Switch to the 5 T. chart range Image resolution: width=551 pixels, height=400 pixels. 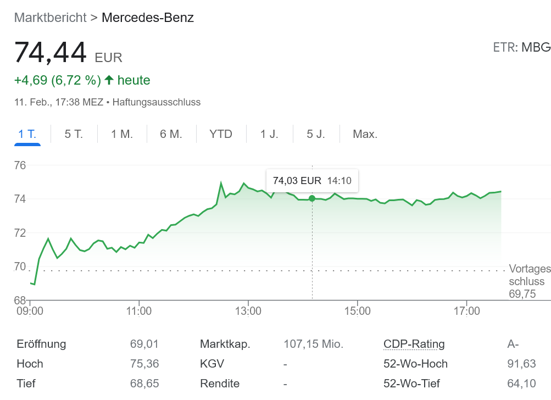click(74, 134)
